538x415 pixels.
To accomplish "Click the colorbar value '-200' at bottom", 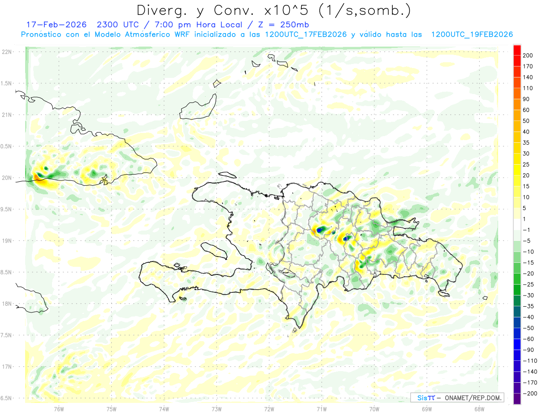I will (x=531, y=394).
